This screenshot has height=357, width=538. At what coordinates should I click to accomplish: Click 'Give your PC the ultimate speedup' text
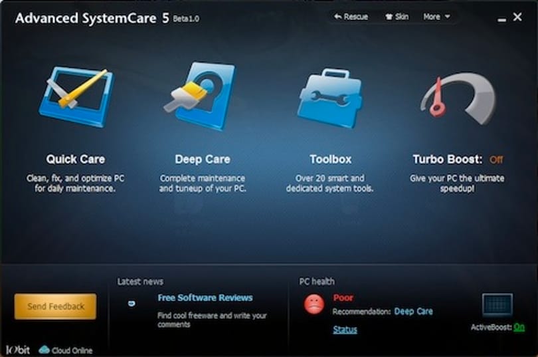coord(457,183)
